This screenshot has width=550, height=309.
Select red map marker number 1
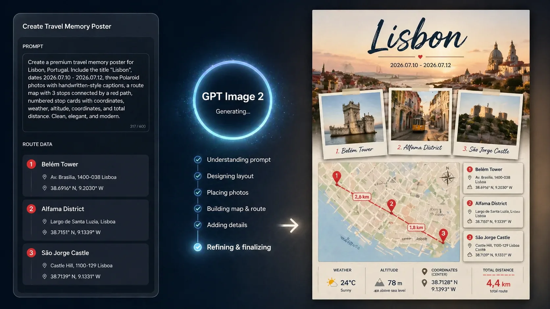coord(337,176)
